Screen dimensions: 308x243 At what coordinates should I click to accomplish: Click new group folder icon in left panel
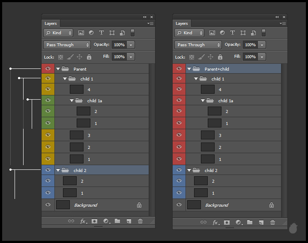[117, 221]
